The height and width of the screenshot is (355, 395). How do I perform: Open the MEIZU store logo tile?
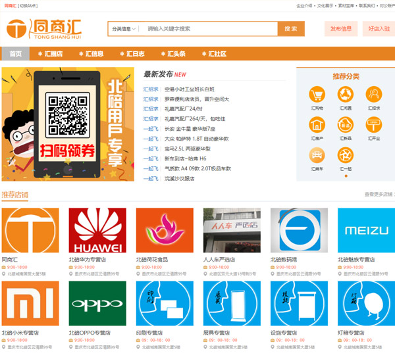366,230
